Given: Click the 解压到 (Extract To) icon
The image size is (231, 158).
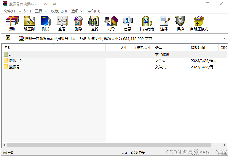Looking at the screenshot, I should point(29,23).
